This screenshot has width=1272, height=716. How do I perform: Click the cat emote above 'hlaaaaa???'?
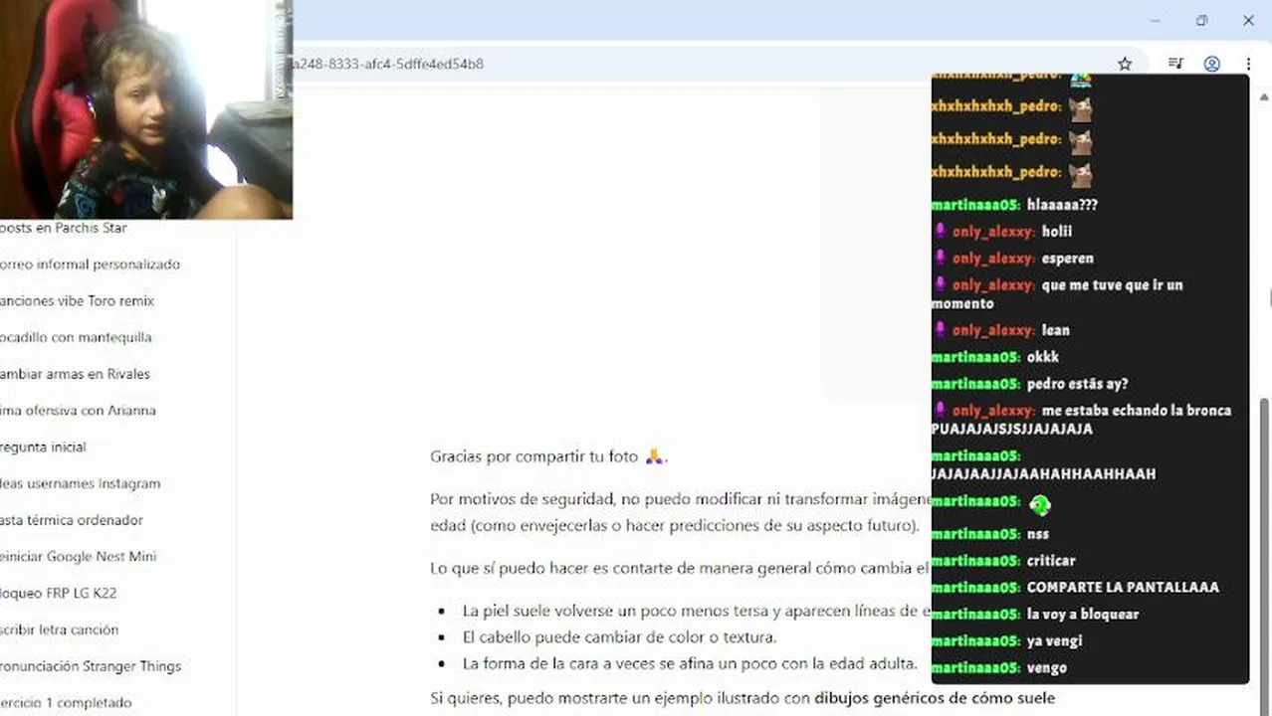click(1081, 173)
